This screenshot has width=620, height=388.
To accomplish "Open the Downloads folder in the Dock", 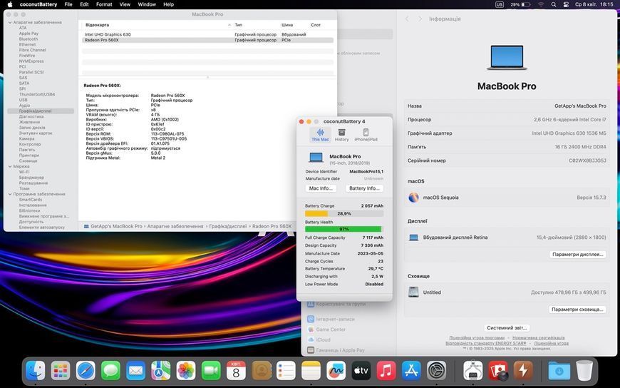I will (559, 371).
